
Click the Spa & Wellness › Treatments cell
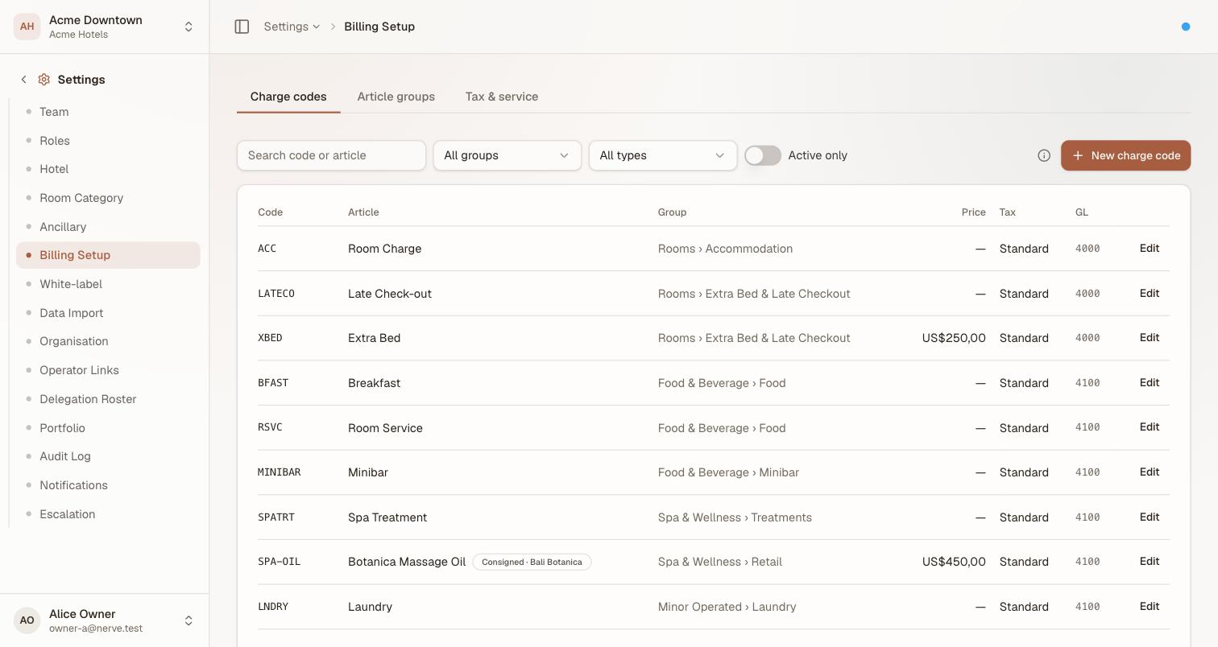(x=735, y=517)
